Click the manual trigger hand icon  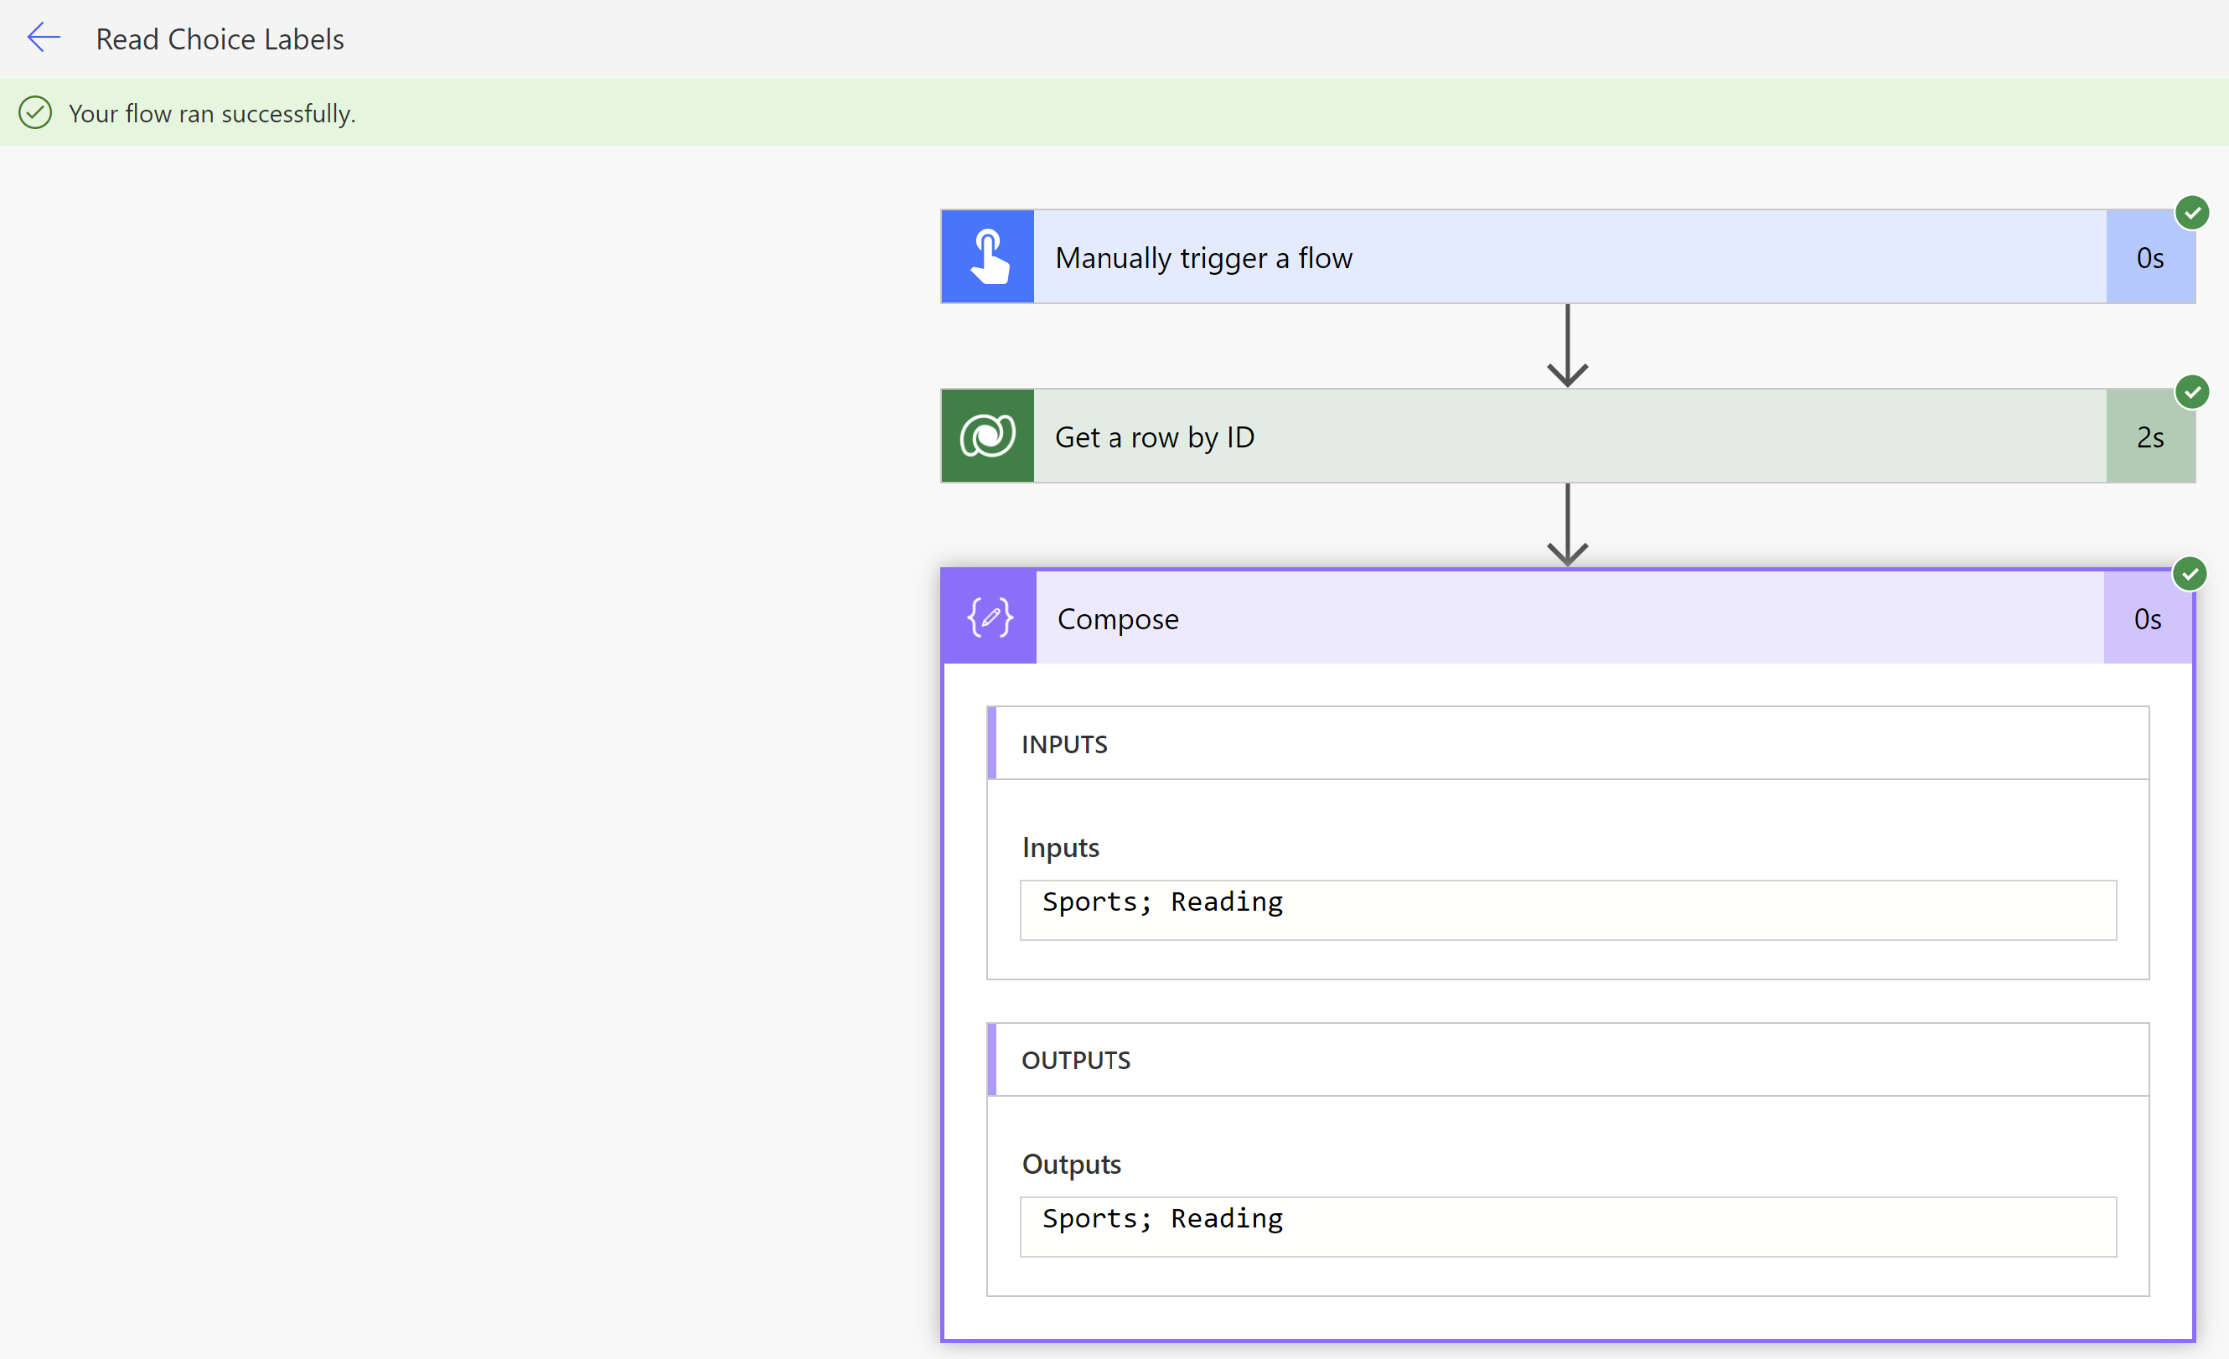(x=988, y=257)
